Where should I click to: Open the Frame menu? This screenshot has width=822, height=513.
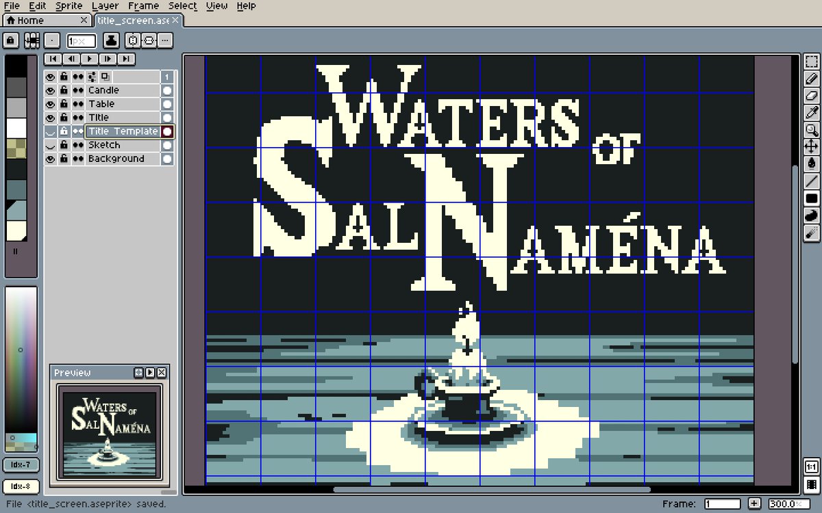(143, 6)
